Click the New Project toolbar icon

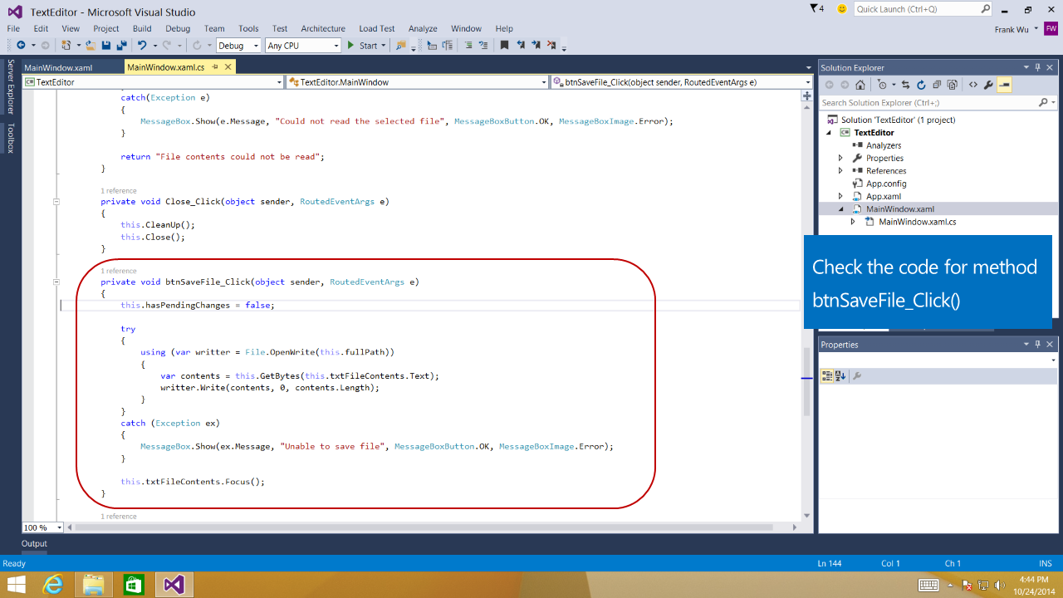point(66,46)
